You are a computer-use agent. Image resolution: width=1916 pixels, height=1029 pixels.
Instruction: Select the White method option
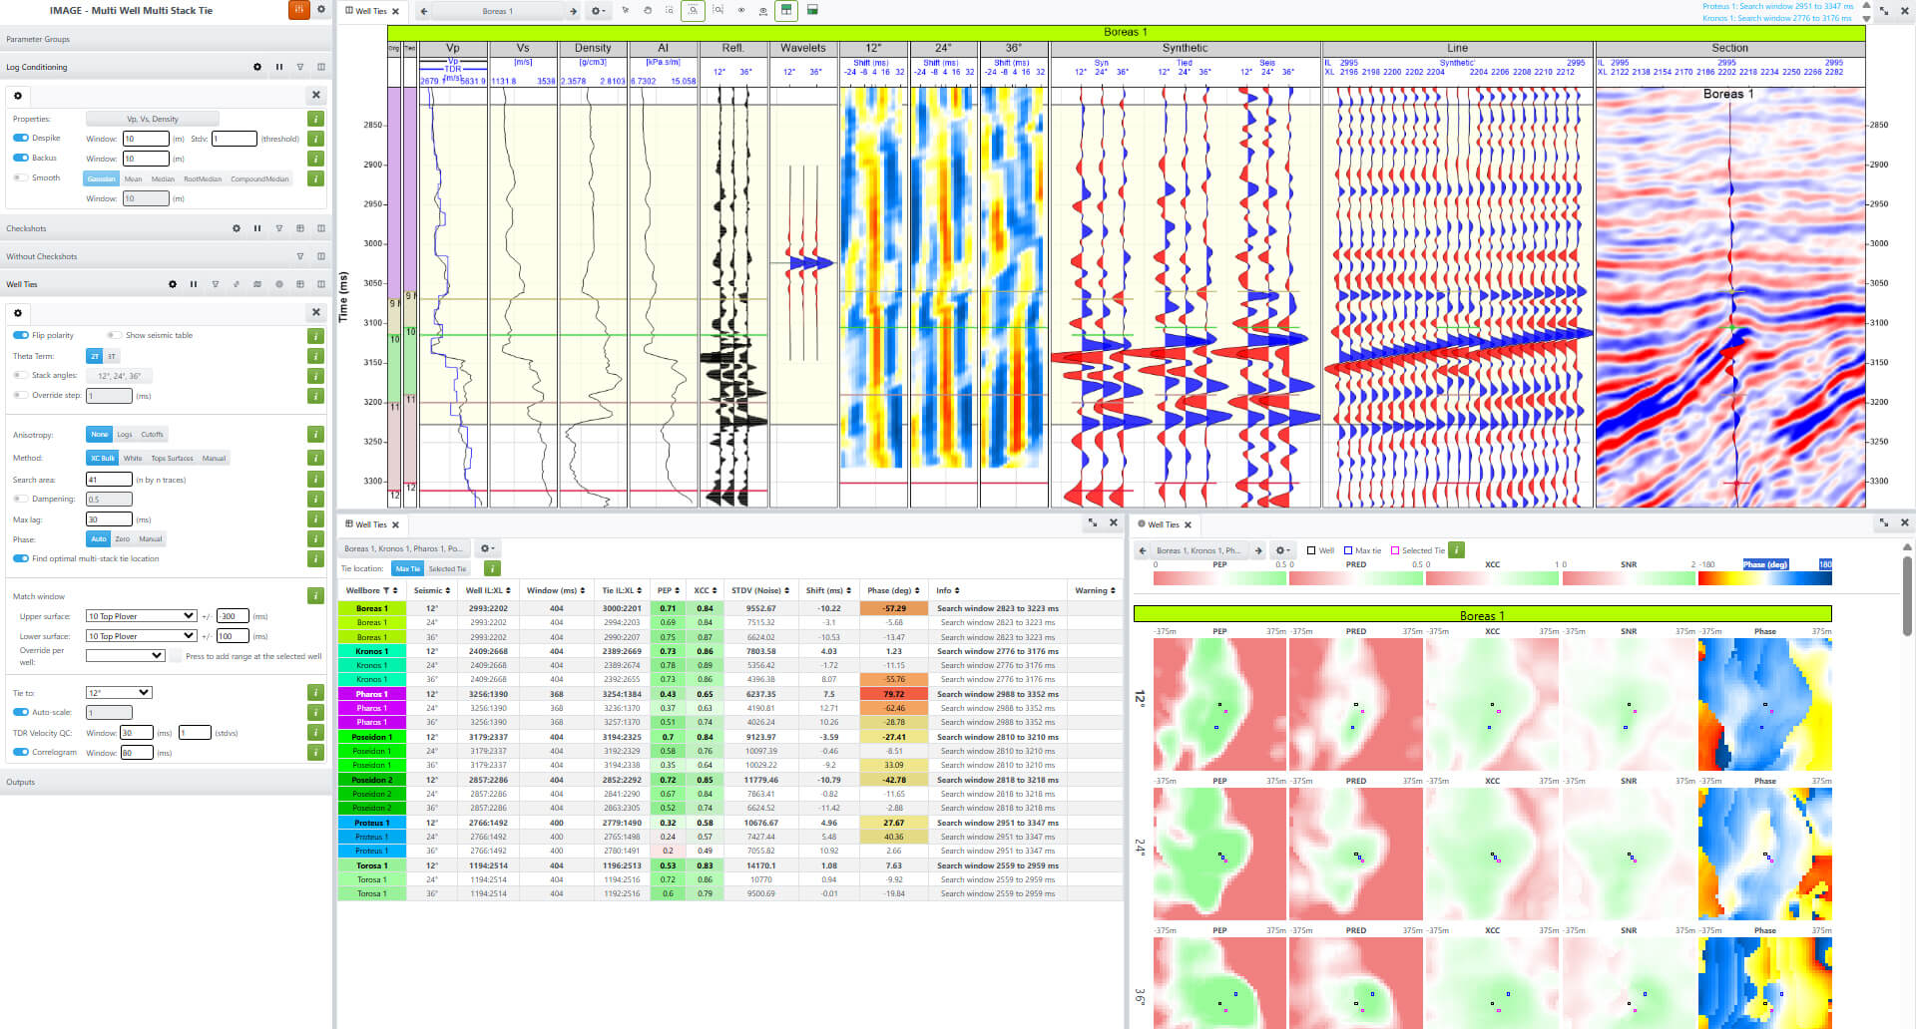(133, 459)
